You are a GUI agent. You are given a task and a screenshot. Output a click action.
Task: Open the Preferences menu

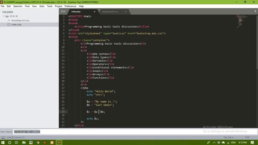71,6
